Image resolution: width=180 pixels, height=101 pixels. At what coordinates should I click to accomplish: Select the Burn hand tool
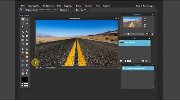coord(27,57)
